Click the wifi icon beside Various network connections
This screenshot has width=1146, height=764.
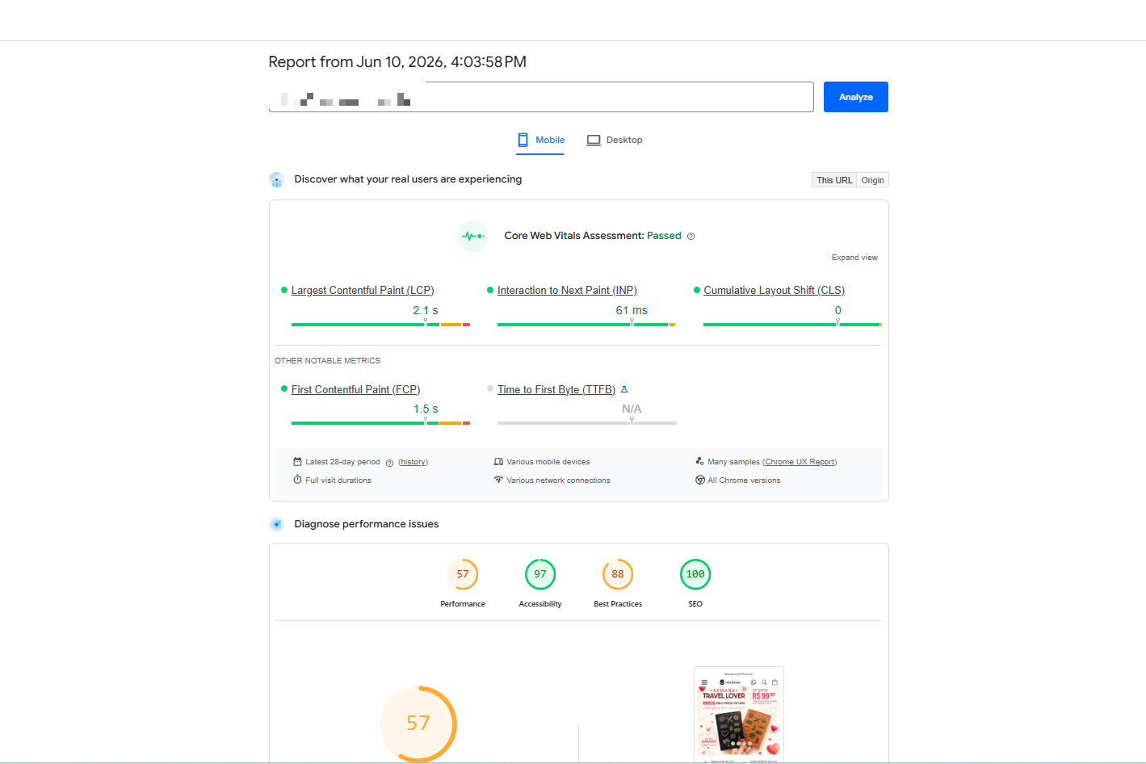498,480
